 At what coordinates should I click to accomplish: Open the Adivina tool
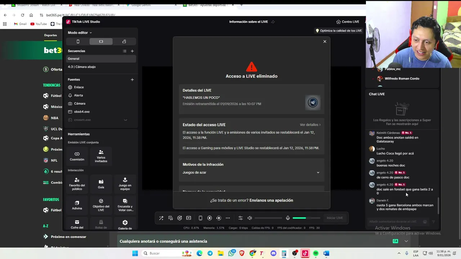[x=77, y=205]
